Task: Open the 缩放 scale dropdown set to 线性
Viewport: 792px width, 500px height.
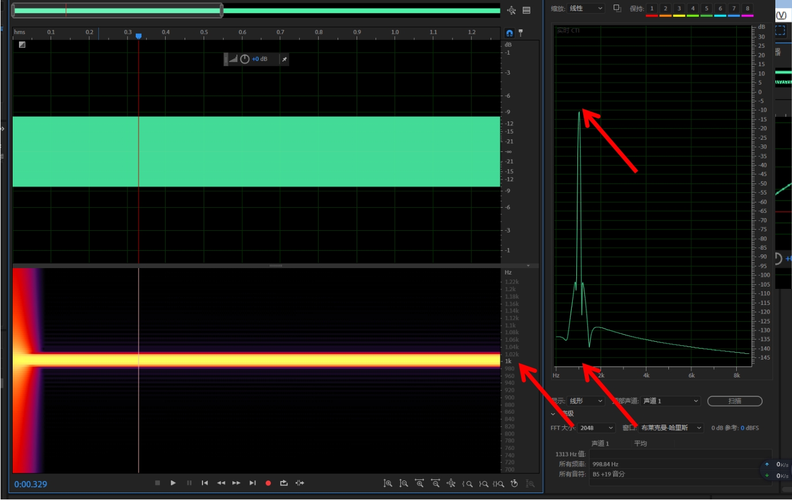Action: (x=586, y=9)
